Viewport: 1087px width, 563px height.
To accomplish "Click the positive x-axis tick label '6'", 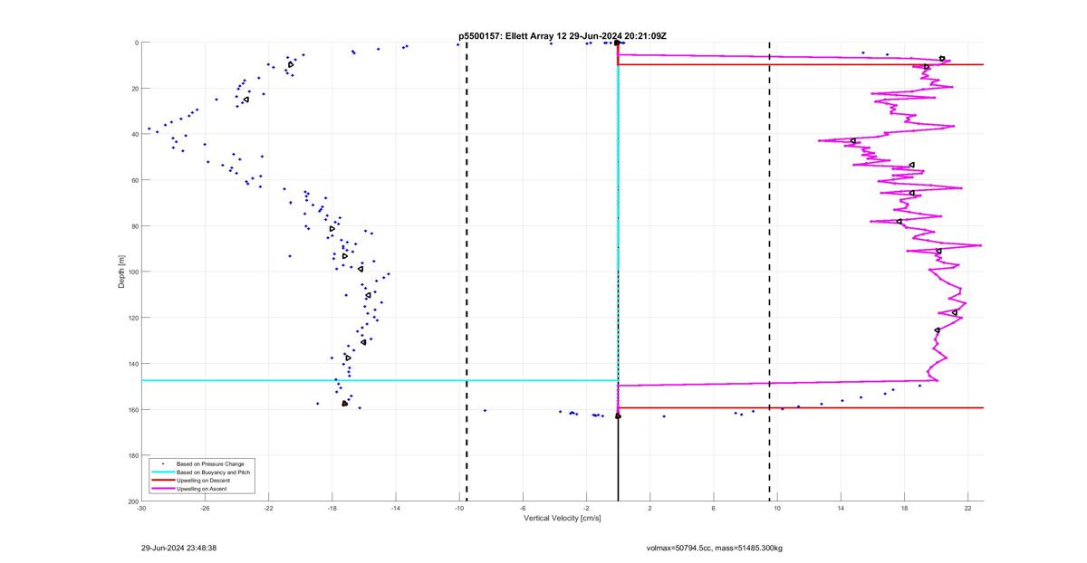I will pos(713,509).
